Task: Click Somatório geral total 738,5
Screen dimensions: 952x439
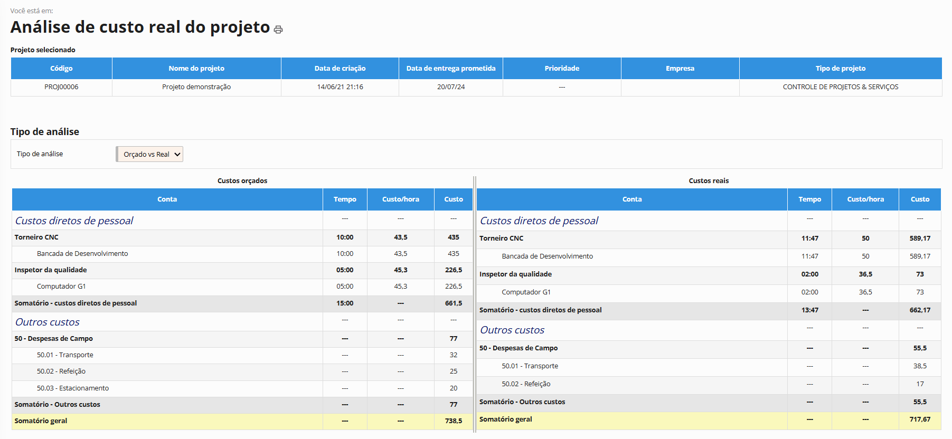Action: pos(453,421)
